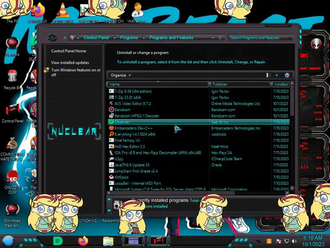Click the vertical scrollbar of program list
The width and height of the screenshot is (330, 248).
pos(292,101)
